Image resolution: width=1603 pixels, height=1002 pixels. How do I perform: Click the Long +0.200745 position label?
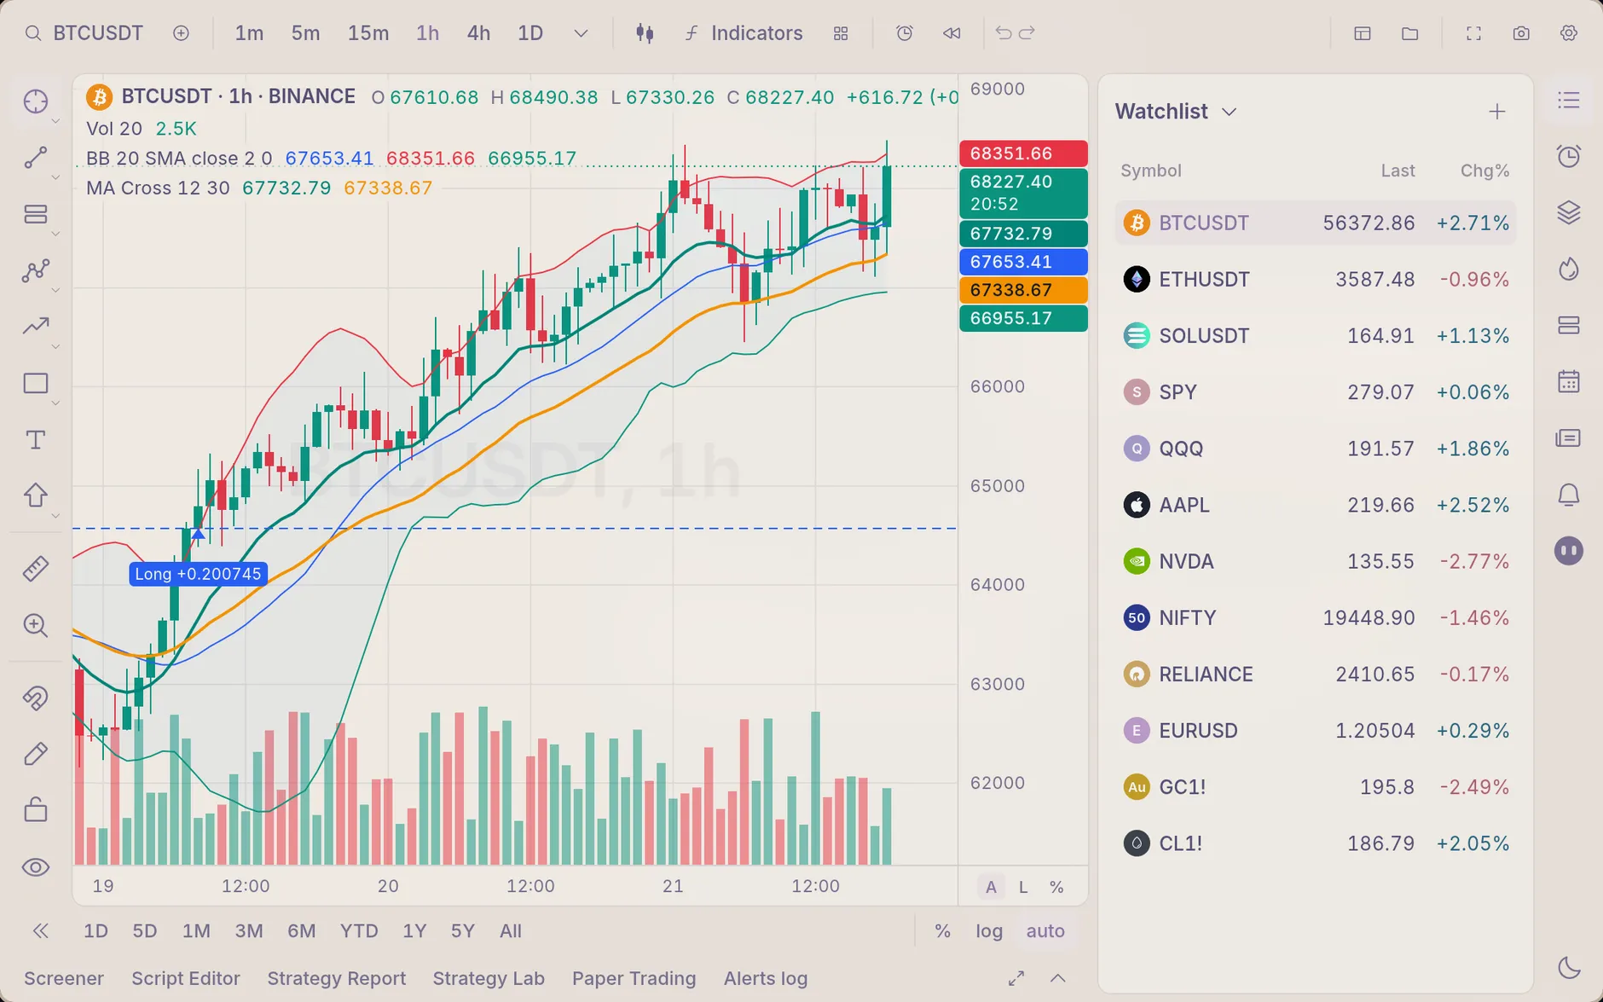[198, 574]
